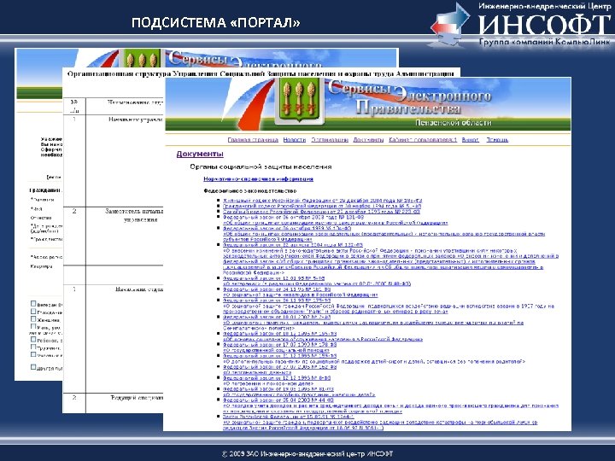Click the Выход link in the navigation bar

[470, 140]
